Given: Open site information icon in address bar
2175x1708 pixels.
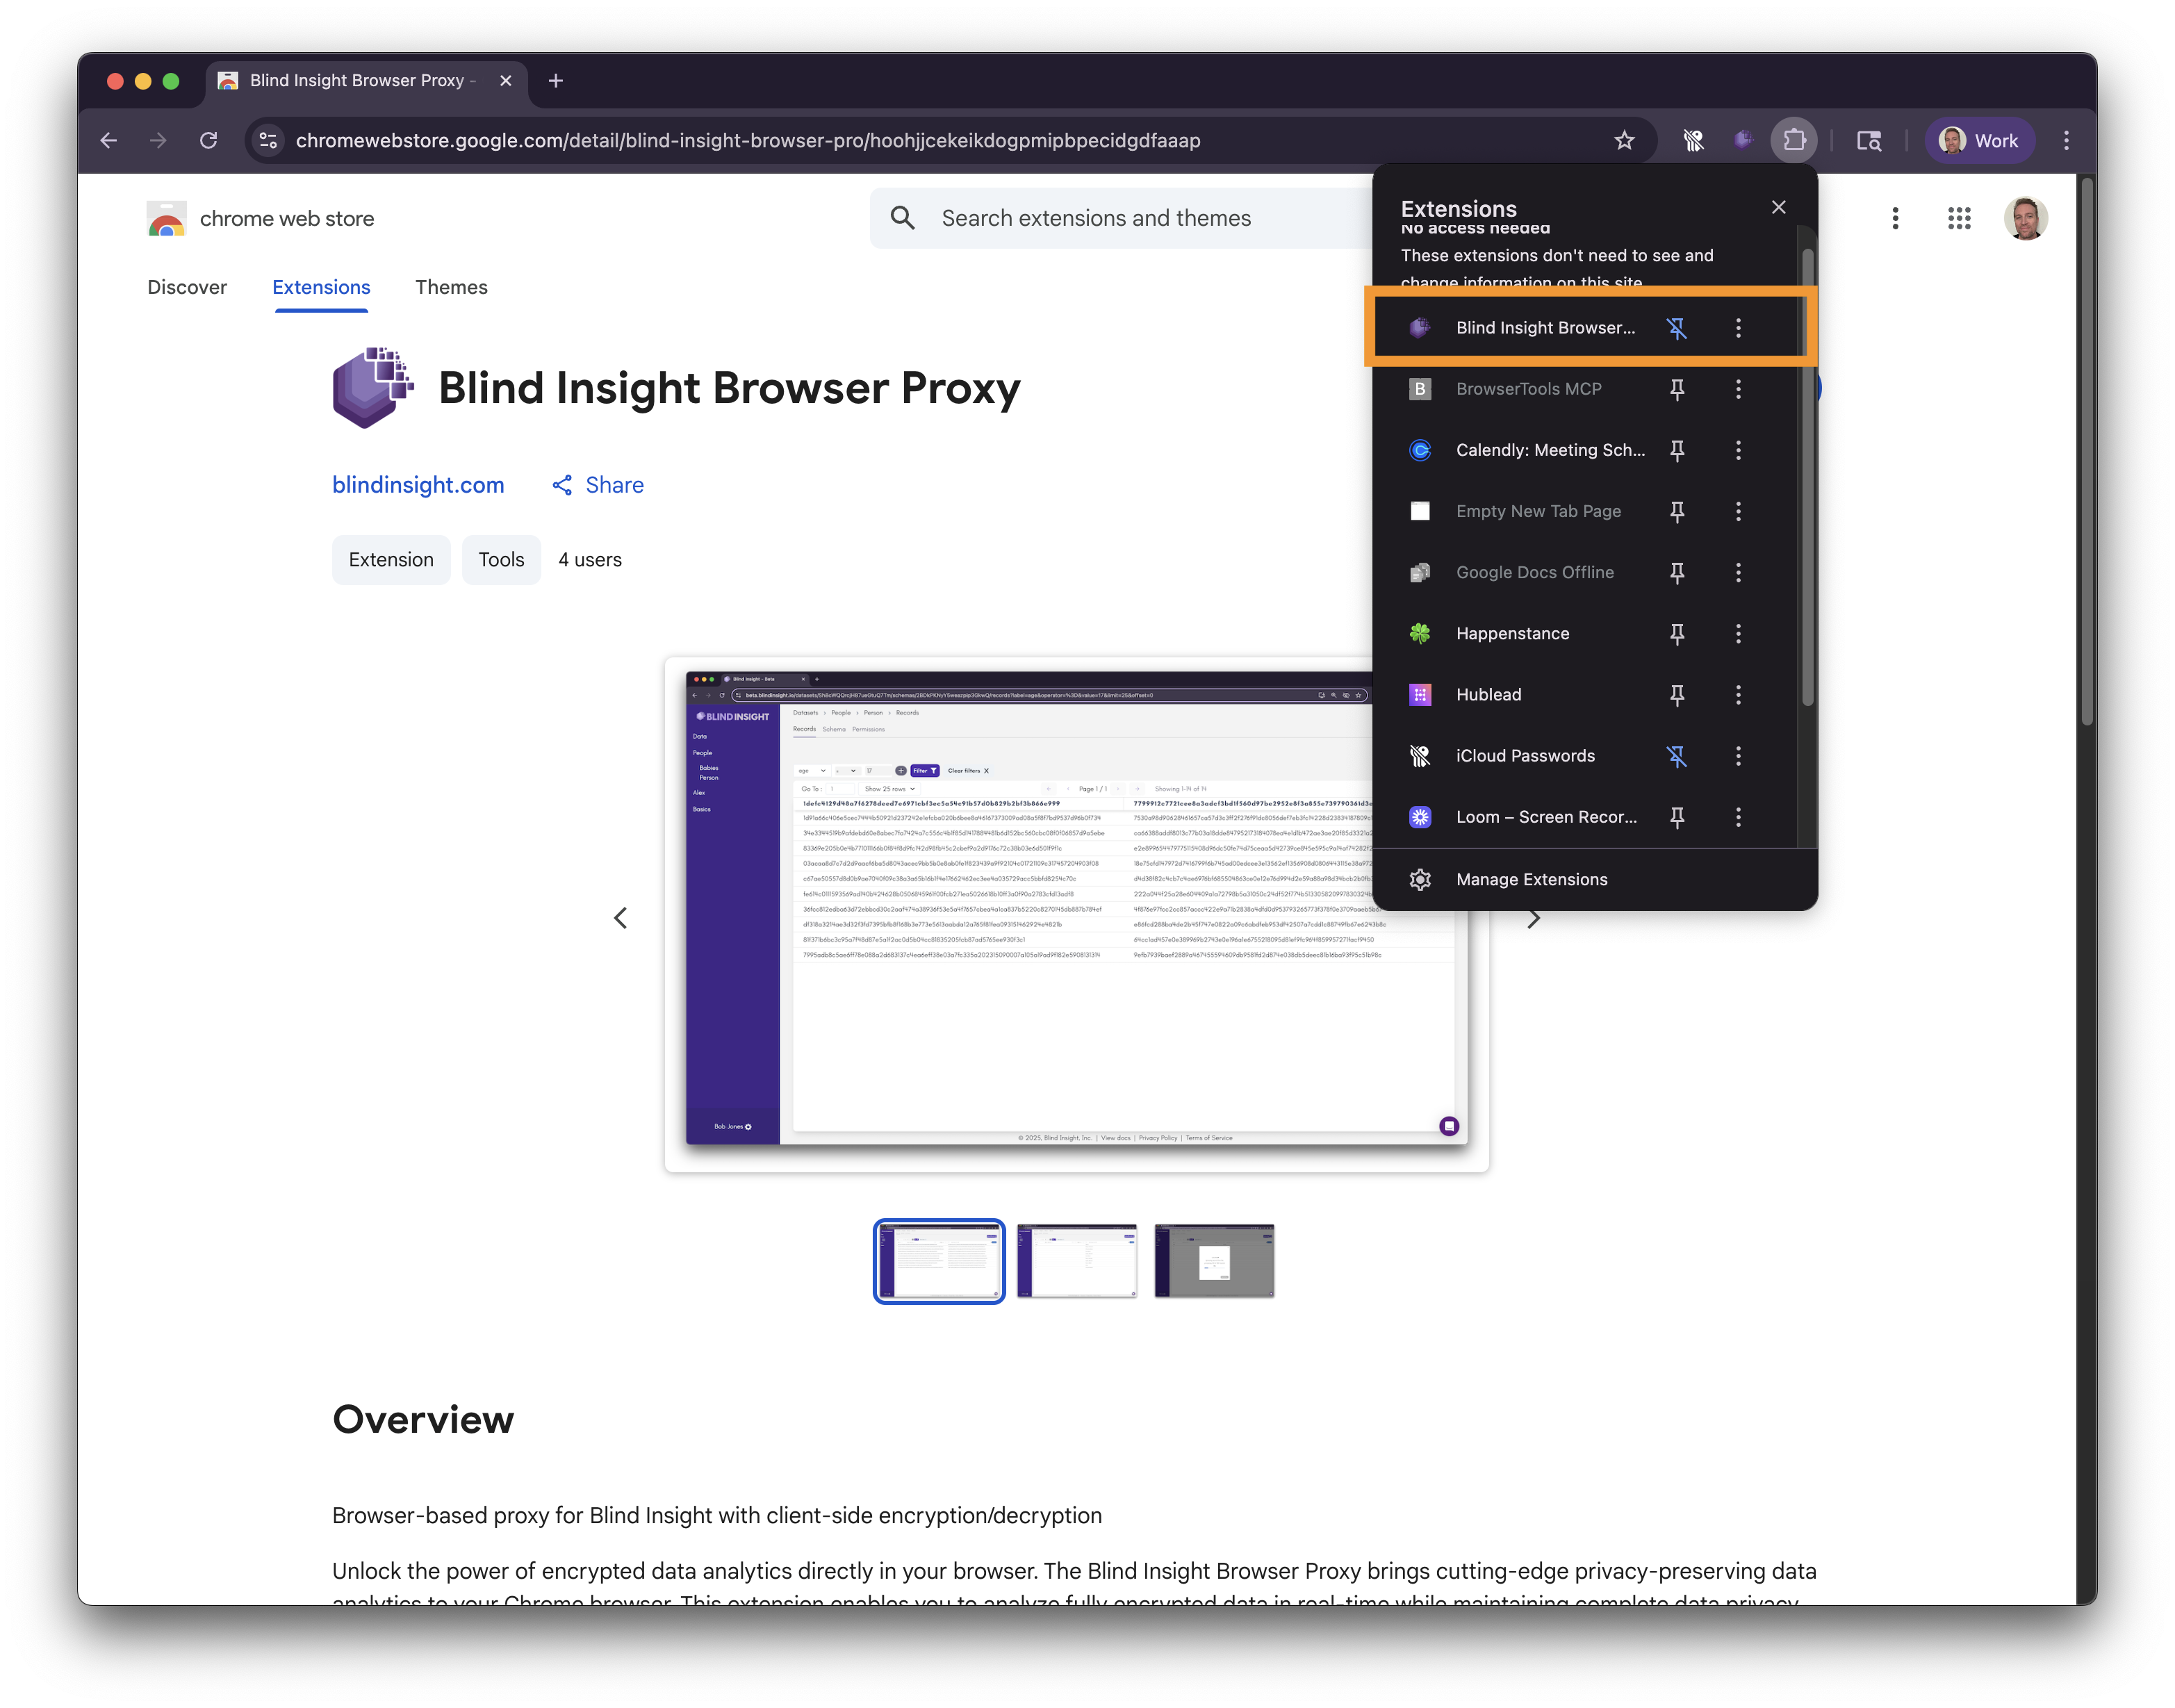Looking at the screenshot, I should [268, 141].
